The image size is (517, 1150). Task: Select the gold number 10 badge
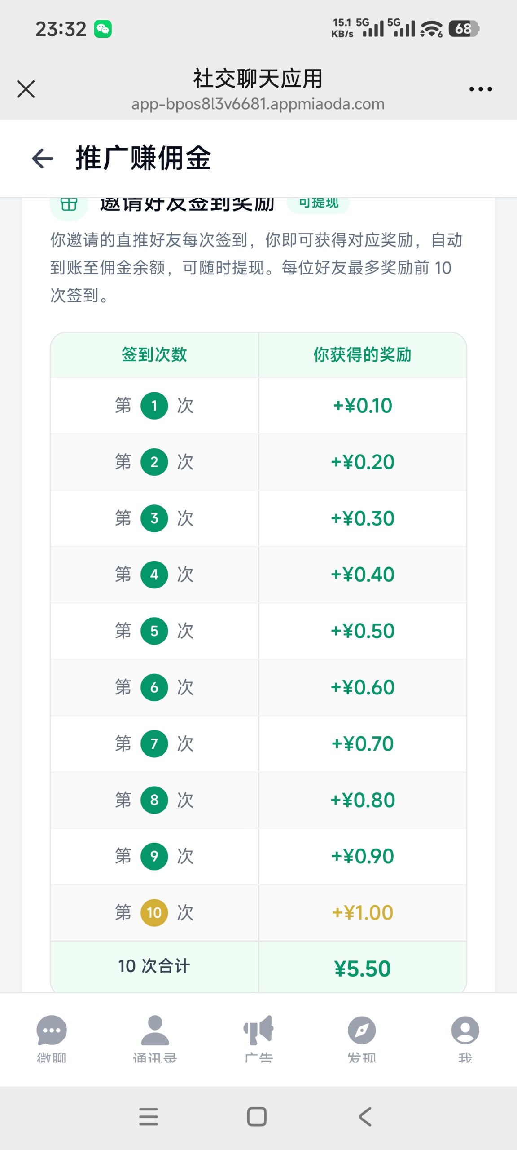(154, 913)
